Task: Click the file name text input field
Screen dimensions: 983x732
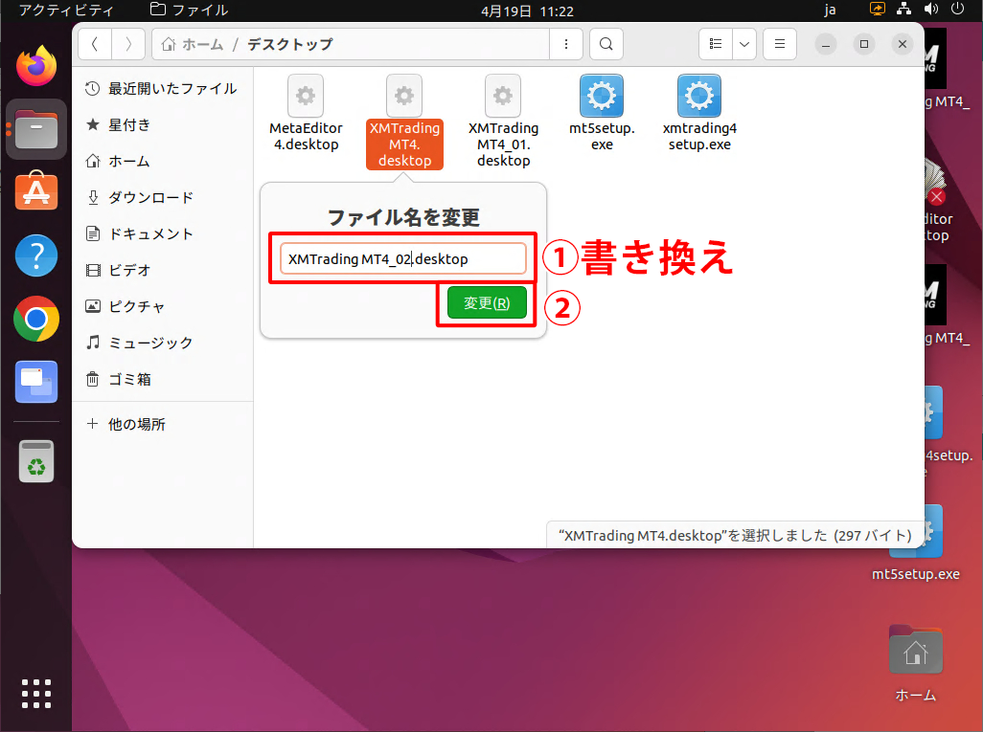Action: click(x=402, y=259)
